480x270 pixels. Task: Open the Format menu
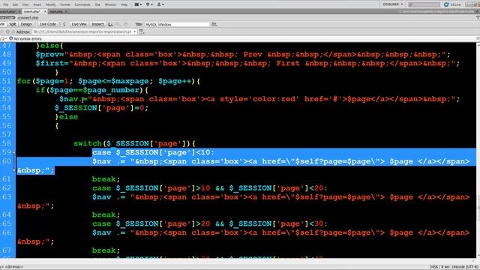pos(65,4)
